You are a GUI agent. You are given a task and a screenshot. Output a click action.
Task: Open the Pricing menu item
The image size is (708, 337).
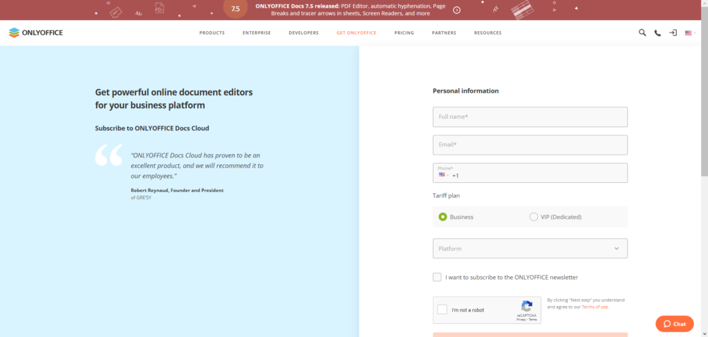(404, 32)
